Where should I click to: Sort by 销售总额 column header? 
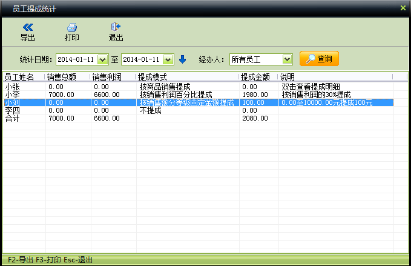[x=67, y=77]
